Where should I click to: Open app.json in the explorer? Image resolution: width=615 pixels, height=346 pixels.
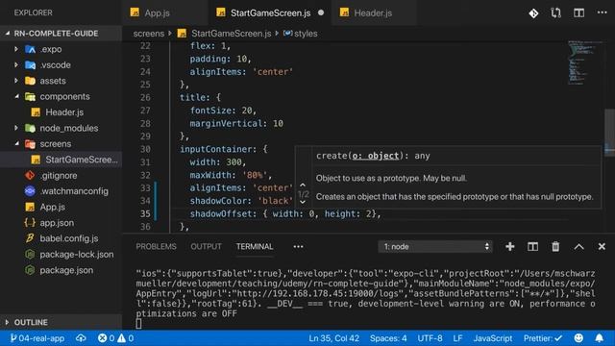(x=57, y=222)
